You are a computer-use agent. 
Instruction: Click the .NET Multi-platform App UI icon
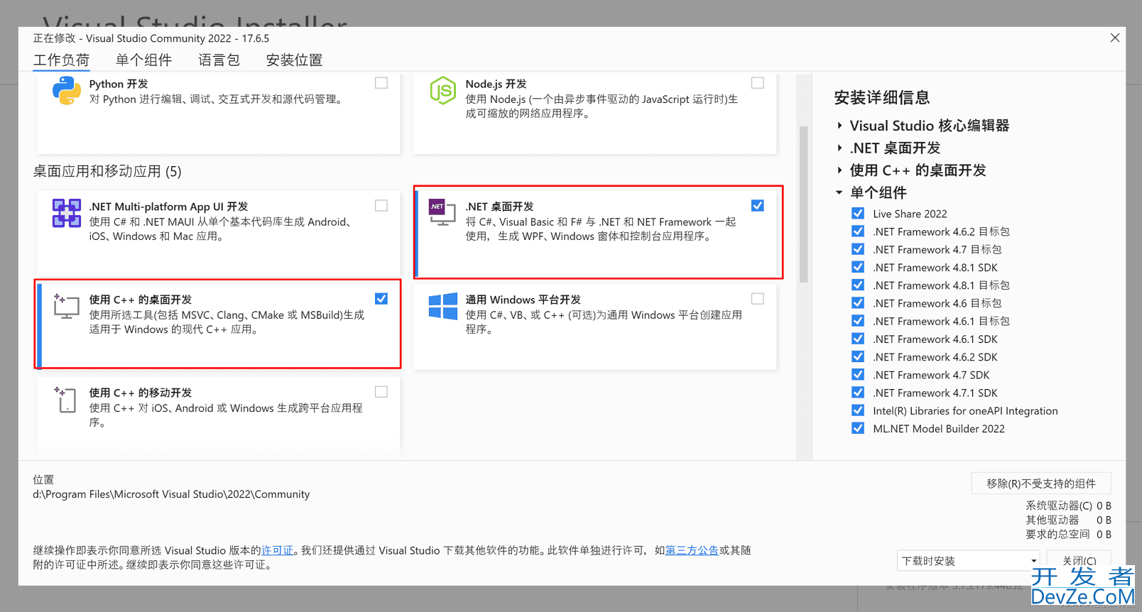66,213
